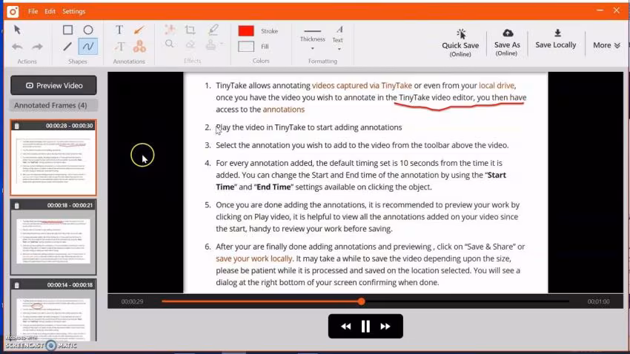Open the File menu
This screenshot has height=354, width=630.
click(33, 11)
